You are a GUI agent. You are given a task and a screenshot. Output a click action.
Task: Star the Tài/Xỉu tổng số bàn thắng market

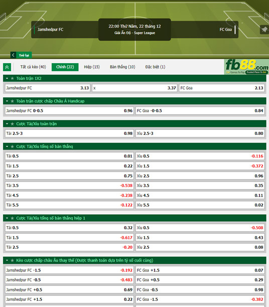coord(13,146)
